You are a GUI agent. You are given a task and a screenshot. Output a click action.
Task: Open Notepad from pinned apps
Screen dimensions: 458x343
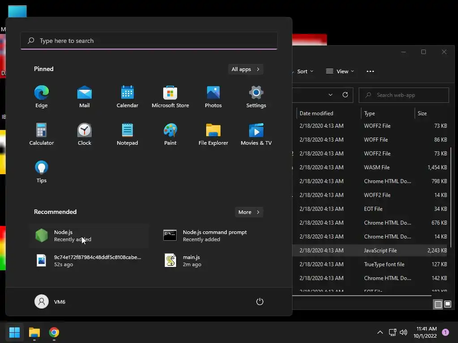(127, 134)
